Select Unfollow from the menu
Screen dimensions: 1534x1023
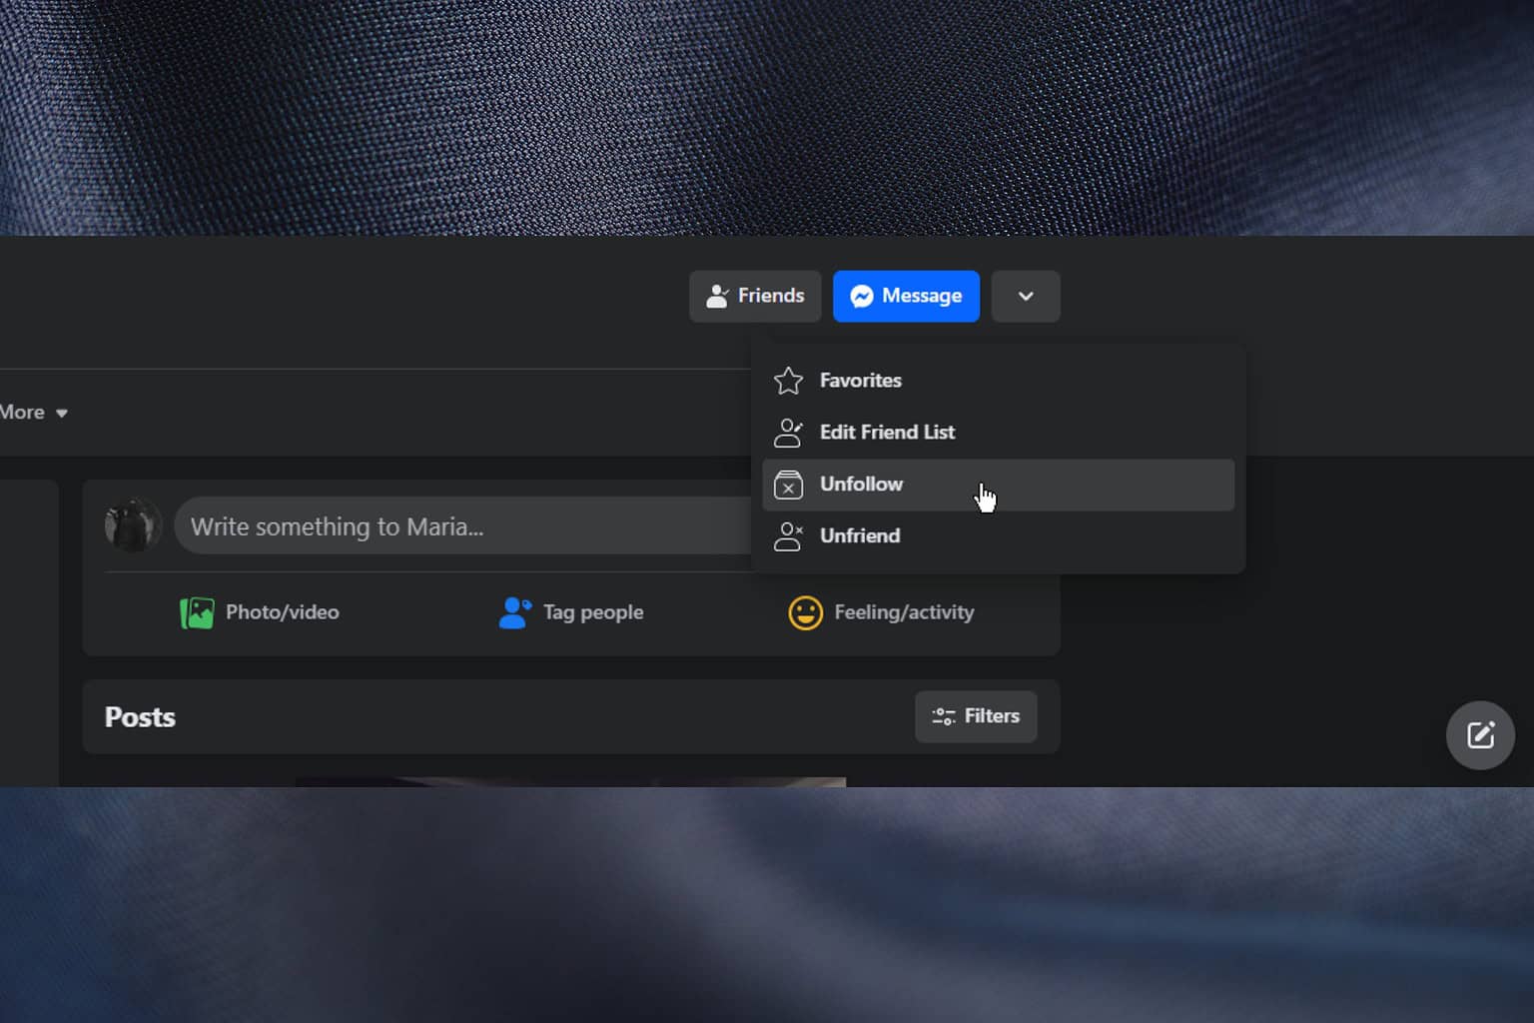[x=861, y=485]
